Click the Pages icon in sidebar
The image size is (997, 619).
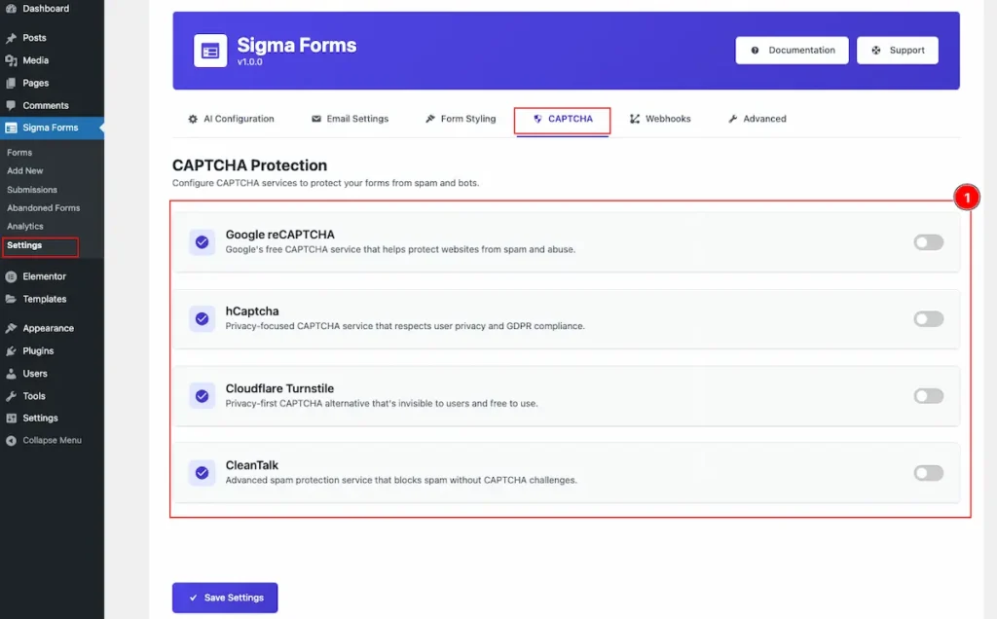11,83
